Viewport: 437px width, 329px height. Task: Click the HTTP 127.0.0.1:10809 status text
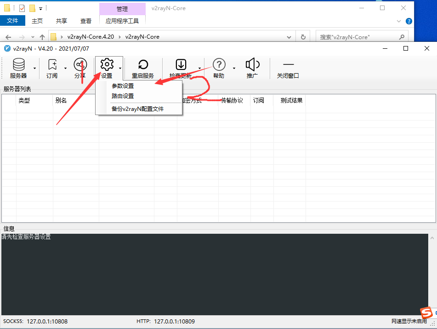(165, 322)
